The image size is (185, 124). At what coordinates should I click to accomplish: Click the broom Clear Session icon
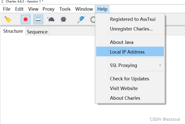click(x=8, y=19)
